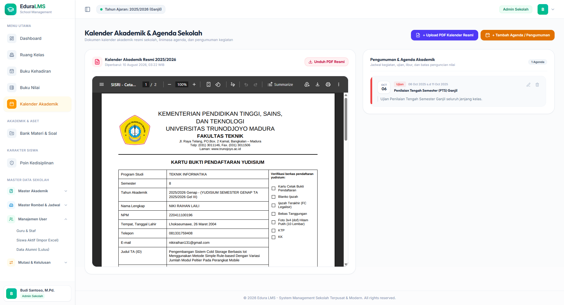Expand Master Rombel & Jadwal menu
The width and height of the screenshot is (564, 305).
(38, 205)
